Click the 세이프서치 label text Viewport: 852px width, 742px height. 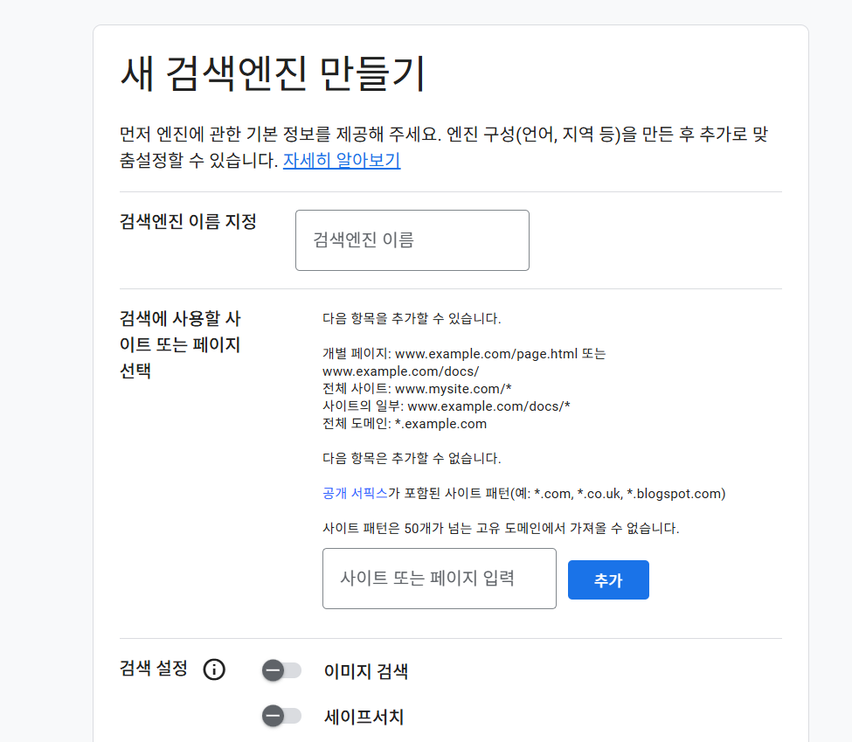coord(364,717)
